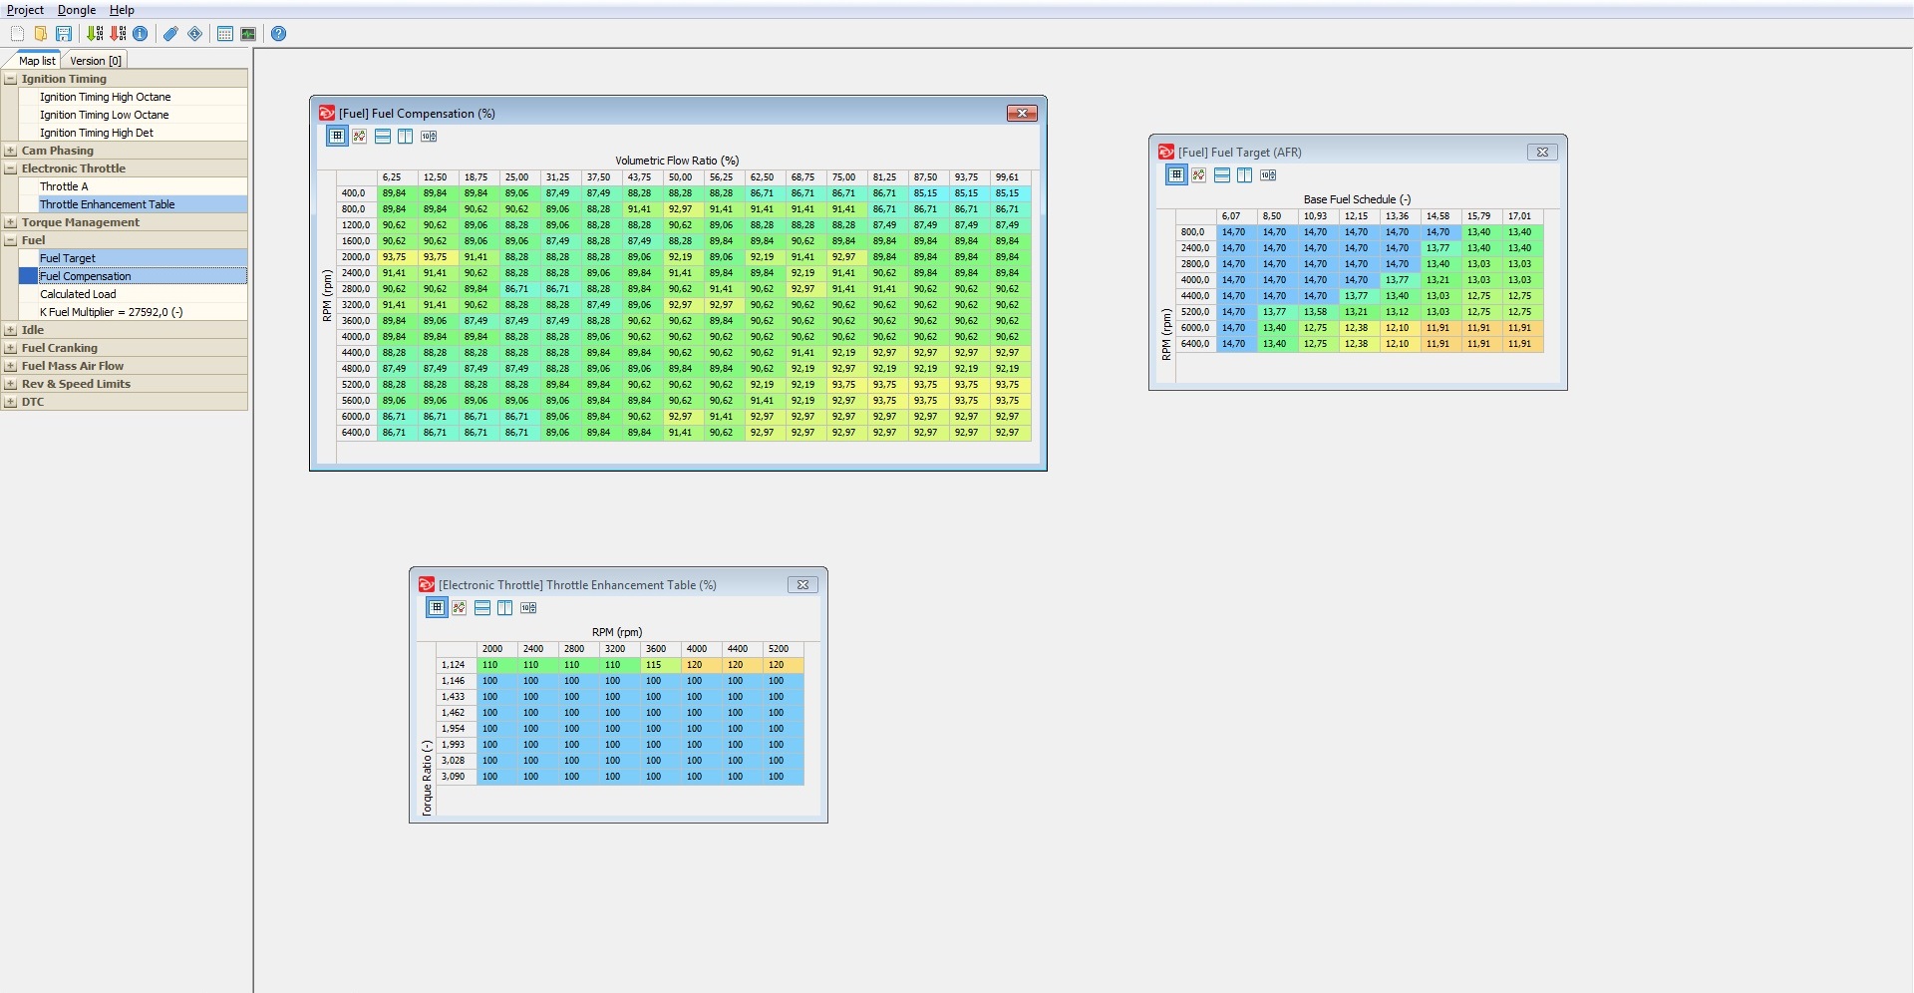Expand the DTC group
This screenshot has height=993, width=1914.
click(10, 402)
